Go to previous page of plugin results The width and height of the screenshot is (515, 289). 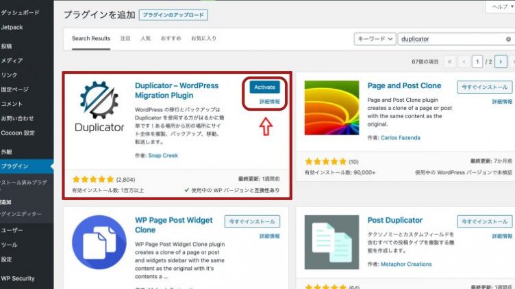(464, 61)
